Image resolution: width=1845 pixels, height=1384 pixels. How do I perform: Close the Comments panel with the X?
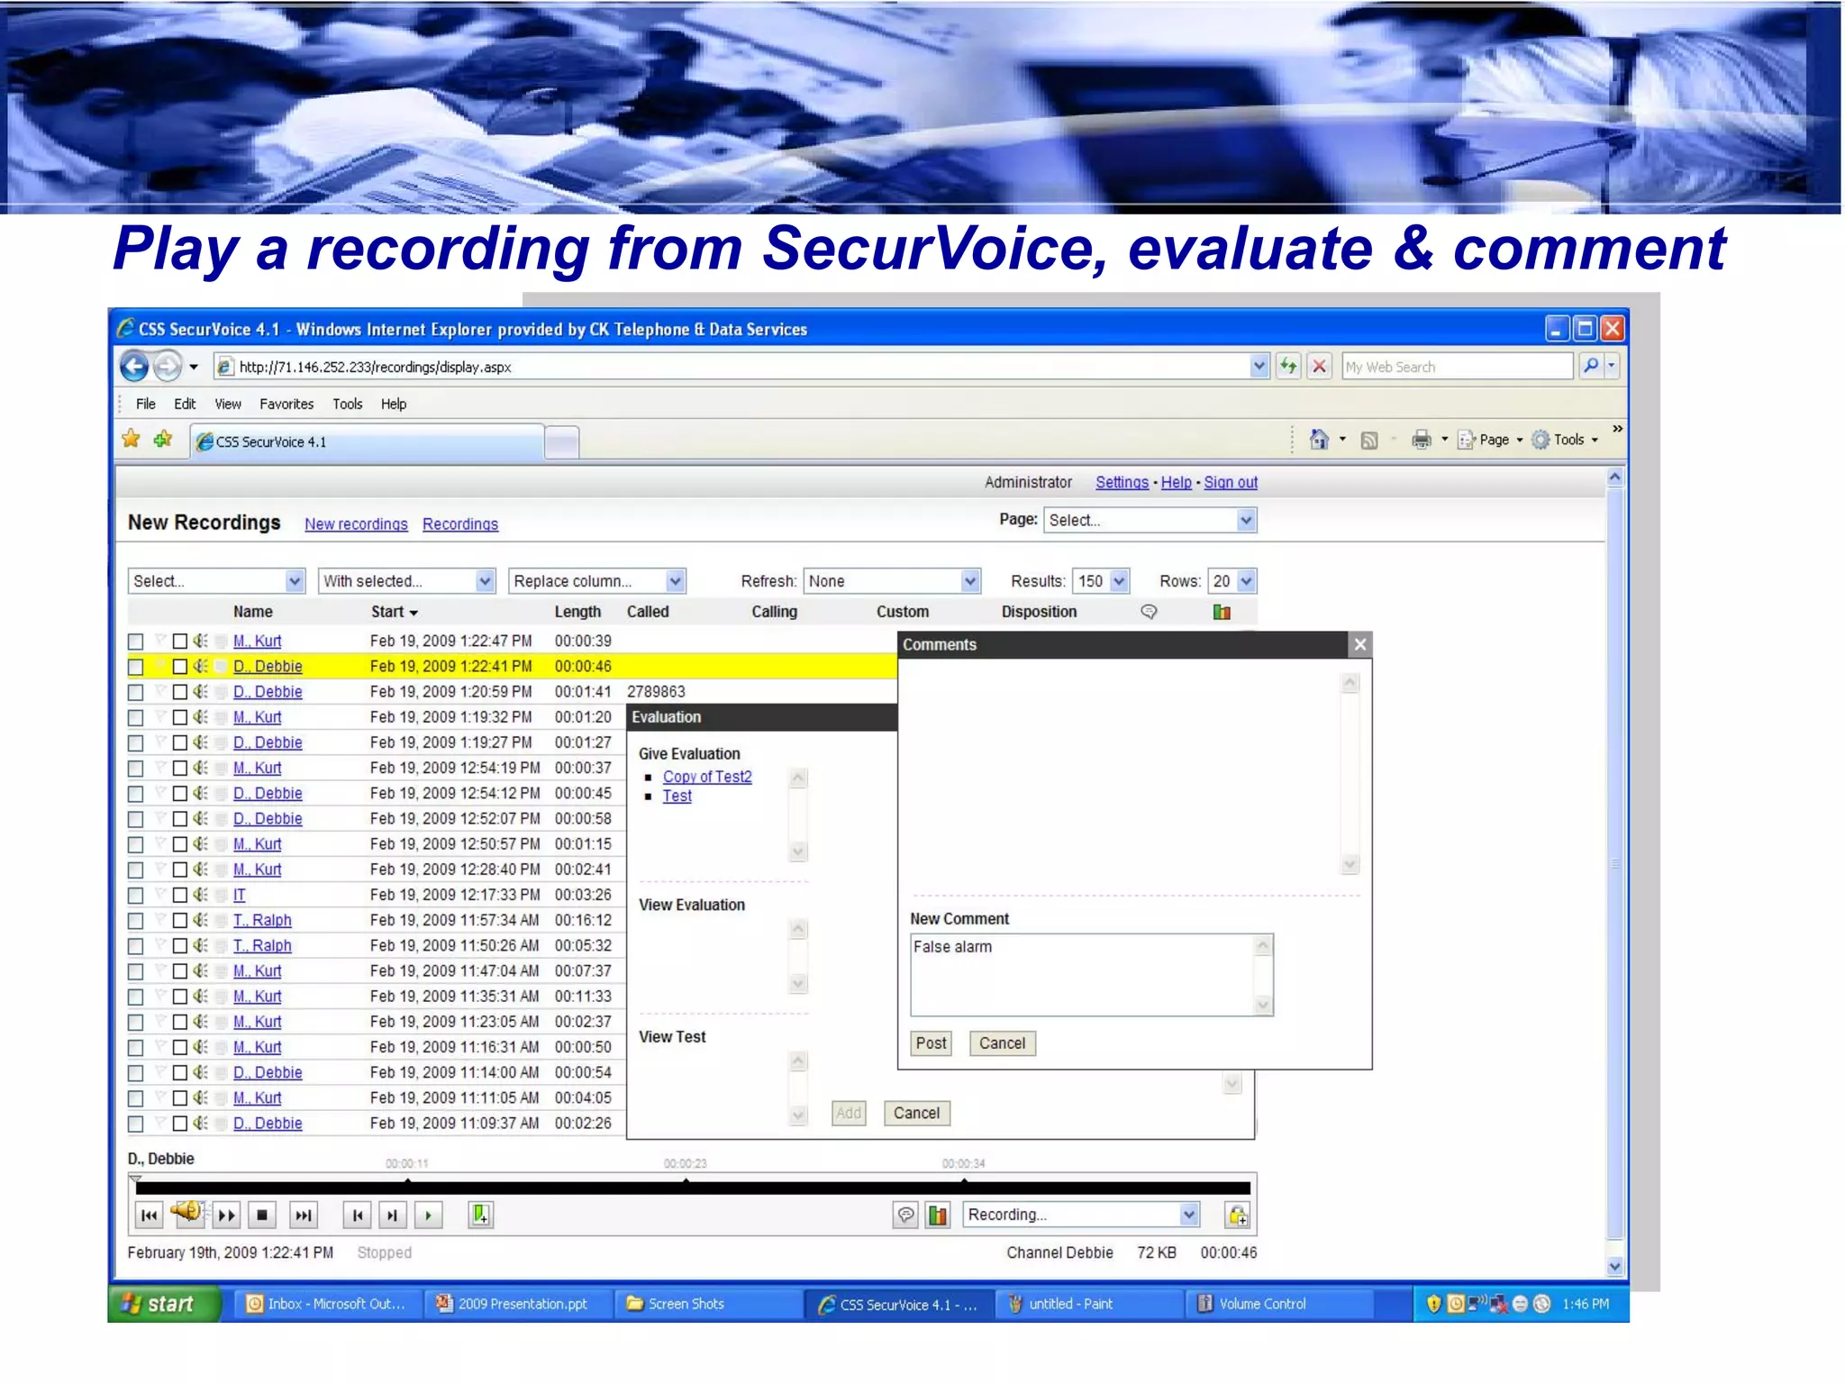[x=1360, y=644]
